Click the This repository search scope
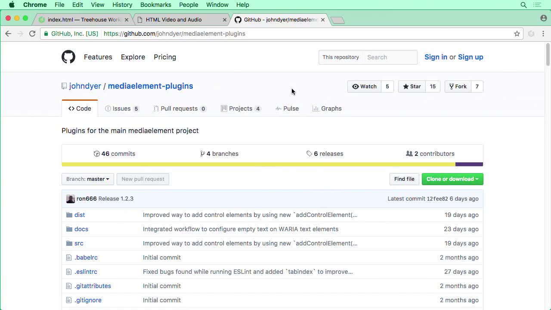 [341, 57]
